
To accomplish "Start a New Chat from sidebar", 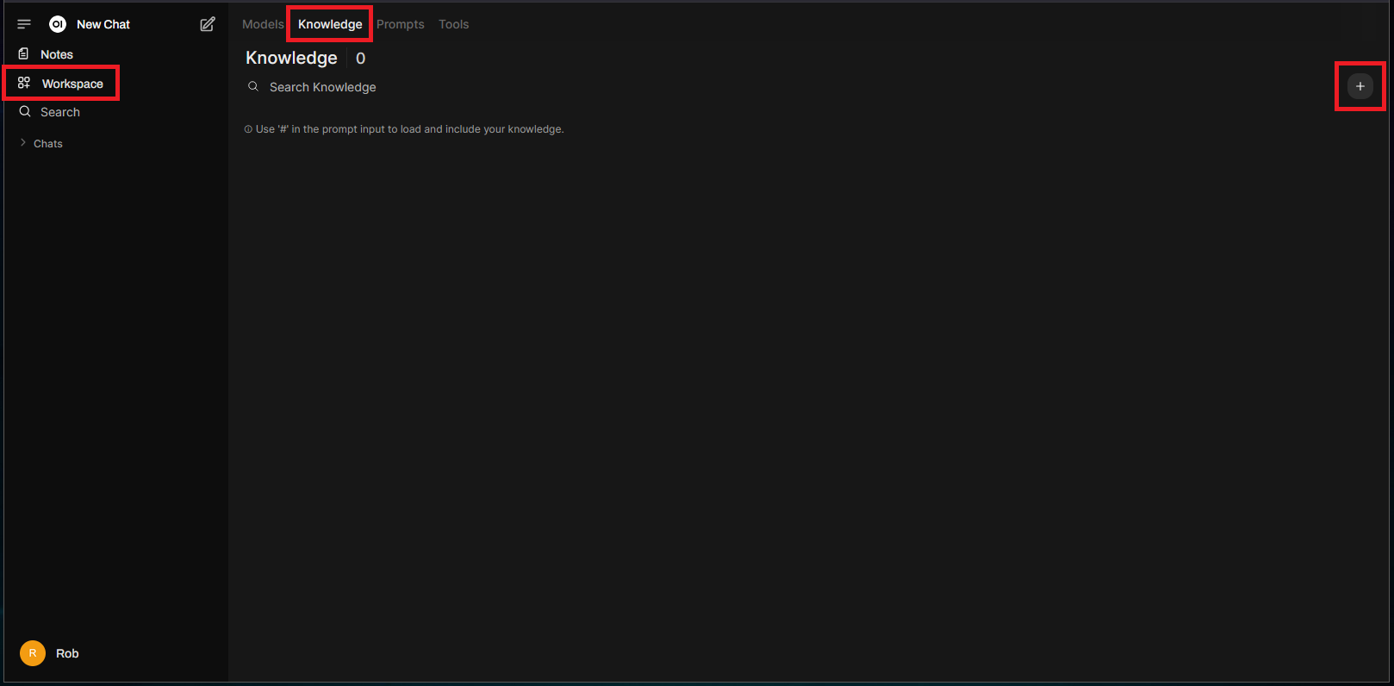I will point(103,24).
